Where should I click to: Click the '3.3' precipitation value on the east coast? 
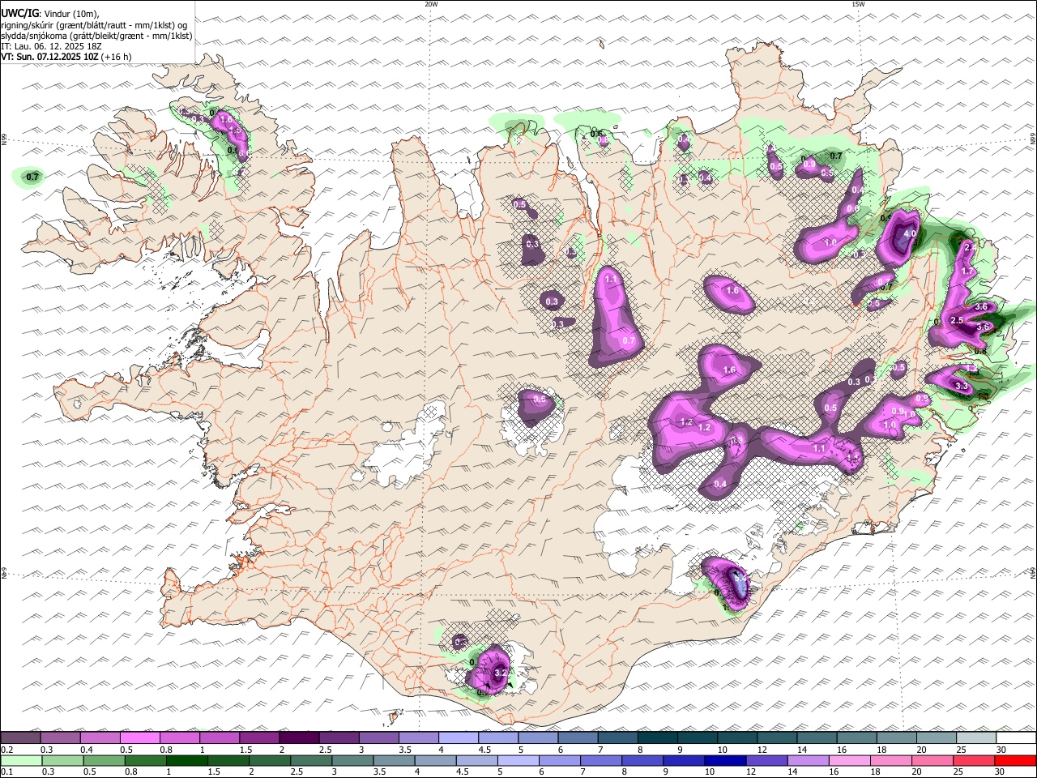[x=962, y=387]
